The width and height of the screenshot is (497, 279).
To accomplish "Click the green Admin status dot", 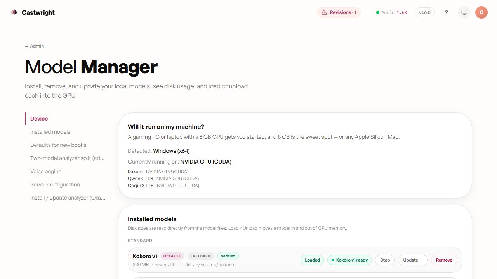I will tap(377, 12).
